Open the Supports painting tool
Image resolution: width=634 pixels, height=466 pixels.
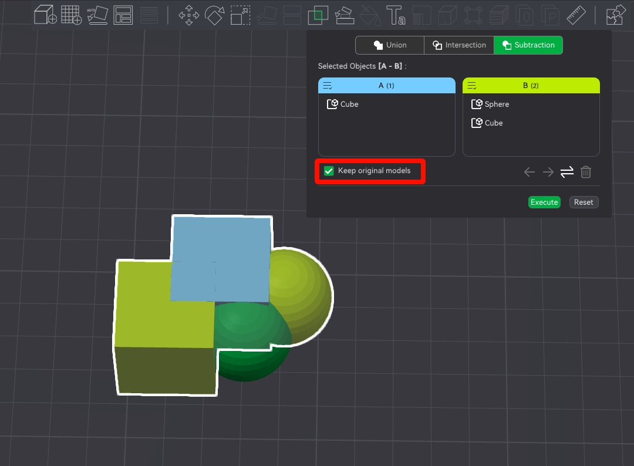pos(345,15)
